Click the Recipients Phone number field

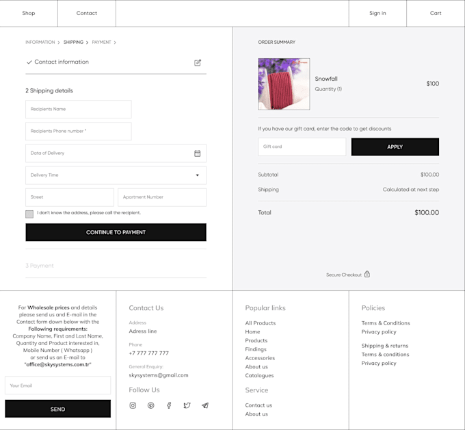click(x=79, y=131)
